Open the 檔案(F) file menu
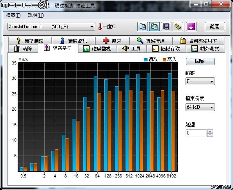The width and height of the screenshot is (233, 190). [13, 15]
